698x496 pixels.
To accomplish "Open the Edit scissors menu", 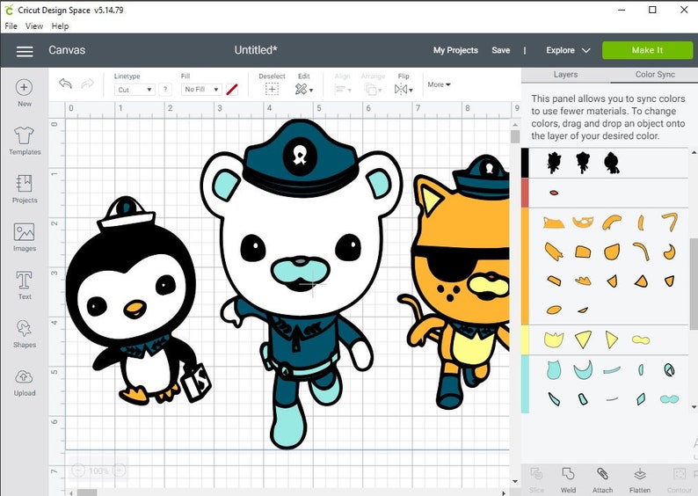I will tap(304, 90).
